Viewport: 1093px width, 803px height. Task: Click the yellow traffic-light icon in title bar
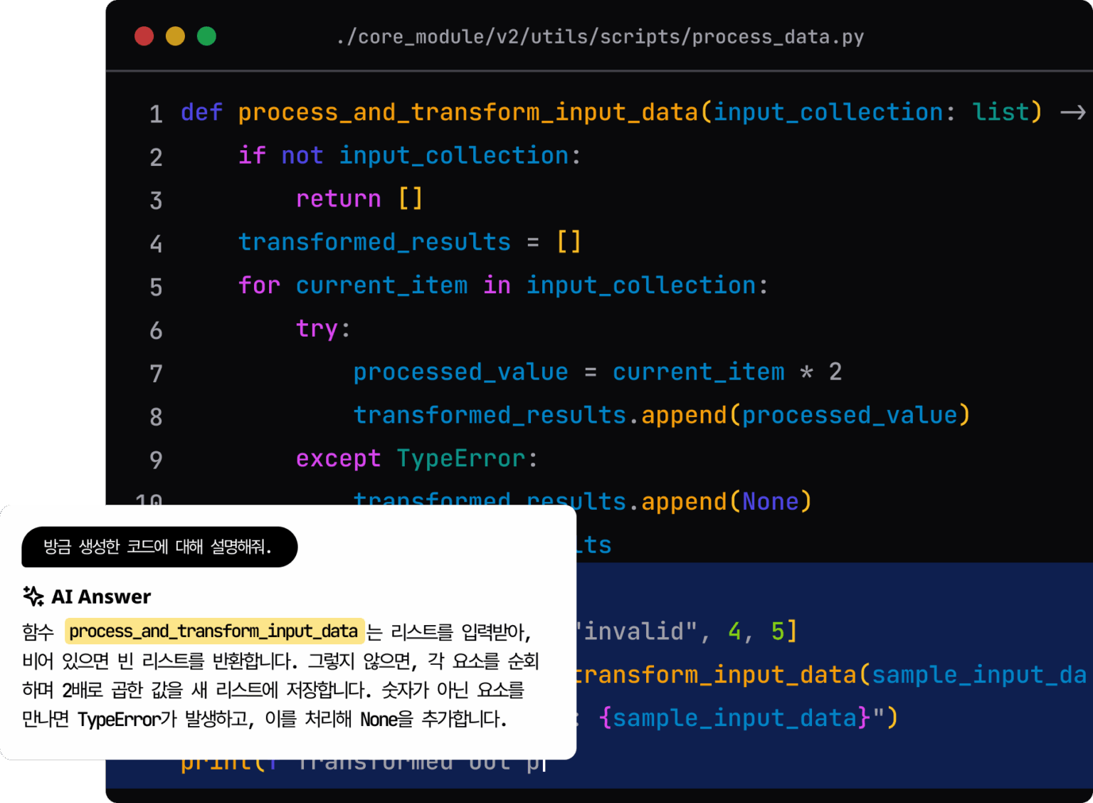[175, 36]
